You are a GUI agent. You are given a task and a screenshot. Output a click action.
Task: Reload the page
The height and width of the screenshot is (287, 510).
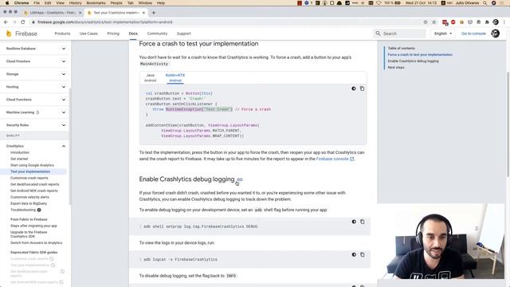(x=23, y=22)
